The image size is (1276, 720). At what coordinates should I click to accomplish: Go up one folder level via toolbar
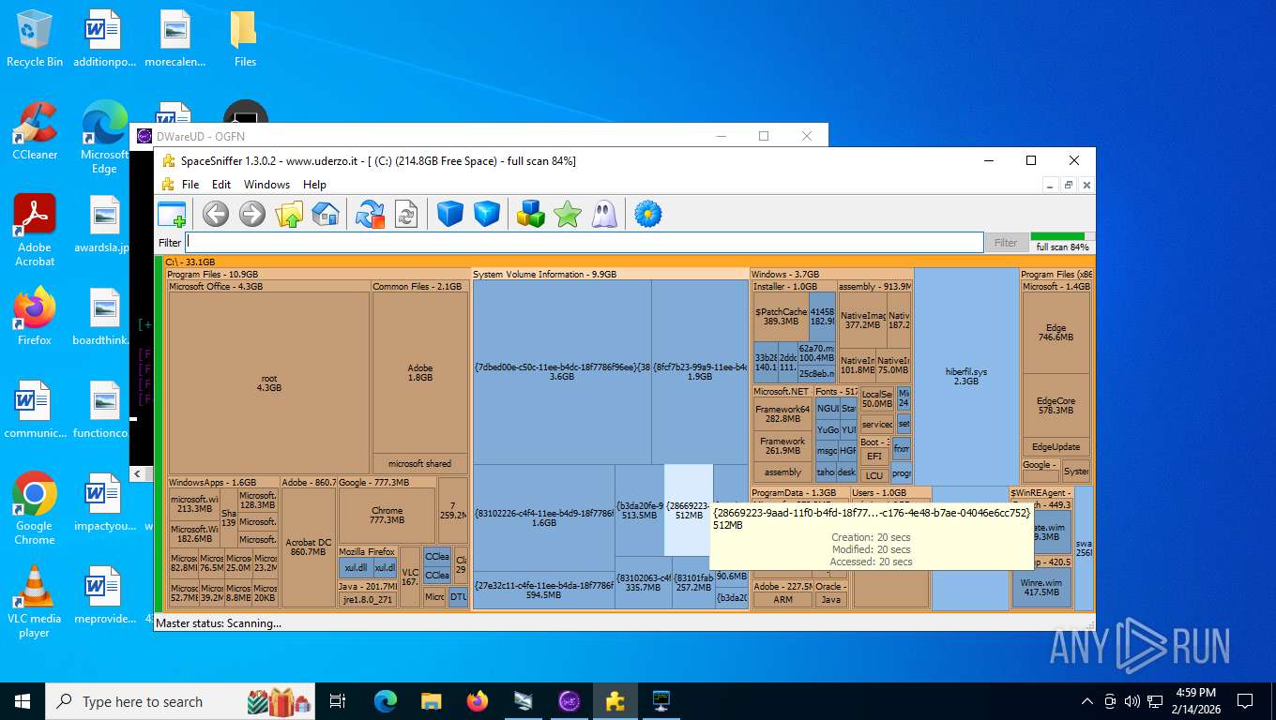pyautogui.click(x=289, y=215)
